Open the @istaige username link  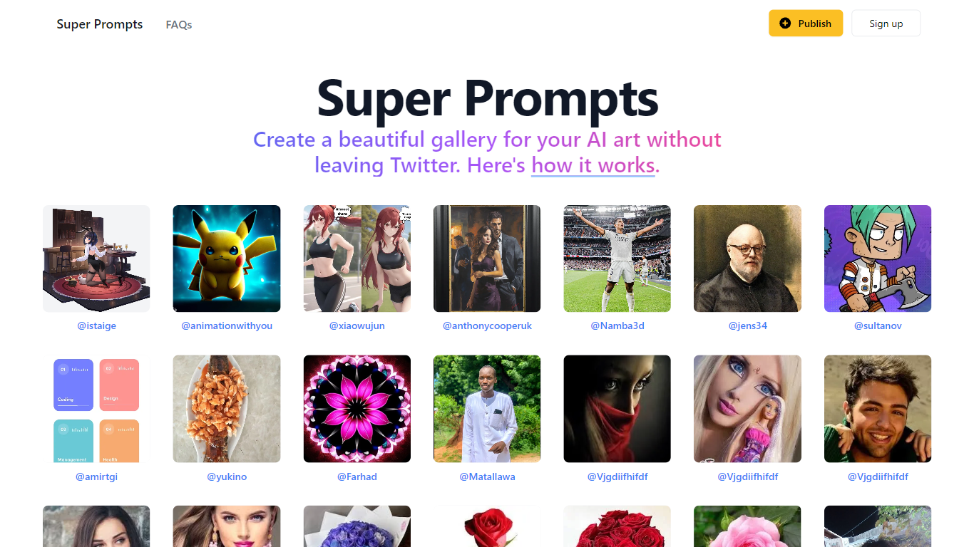[x=96, y=325]
